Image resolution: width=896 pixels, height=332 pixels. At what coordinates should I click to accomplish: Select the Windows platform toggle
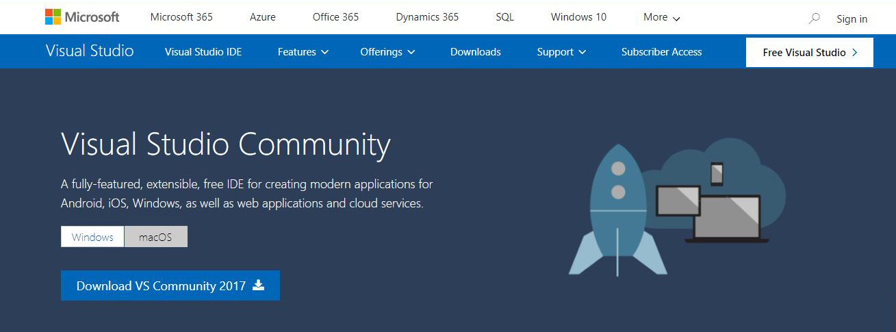point(92,237)
